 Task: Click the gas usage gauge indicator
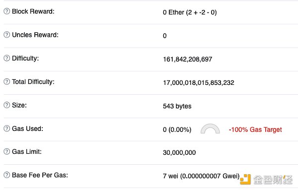point(210,129)
